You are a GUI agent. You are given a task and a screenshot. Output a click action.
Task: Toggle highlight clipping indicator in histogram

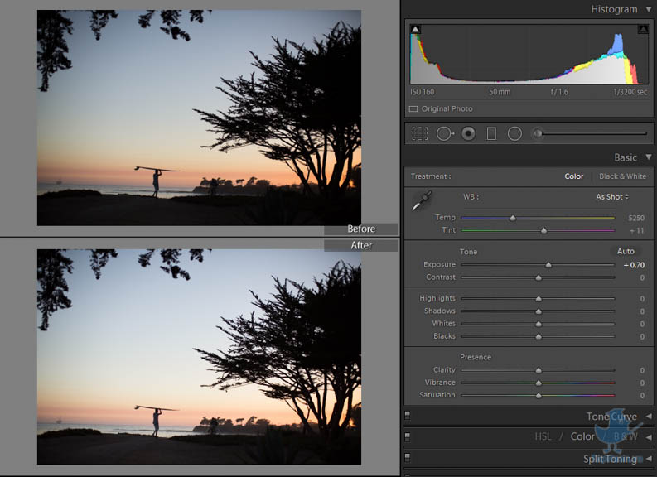(642, 30)
